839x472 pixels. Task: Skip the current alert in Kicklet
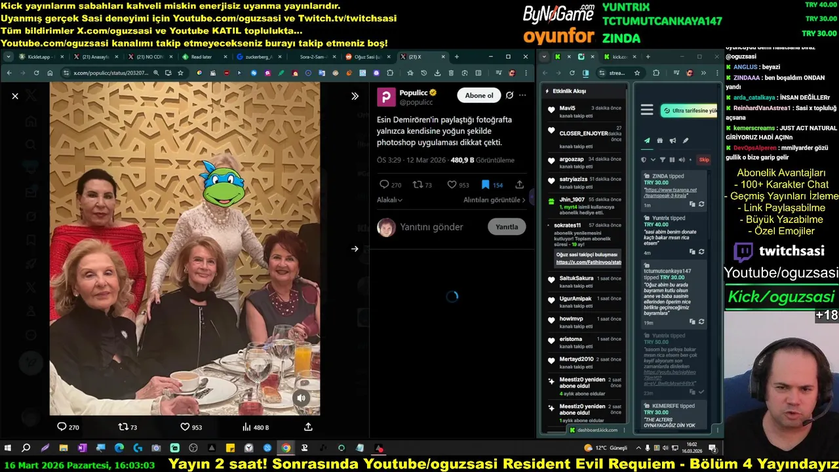tap(704, 159)
